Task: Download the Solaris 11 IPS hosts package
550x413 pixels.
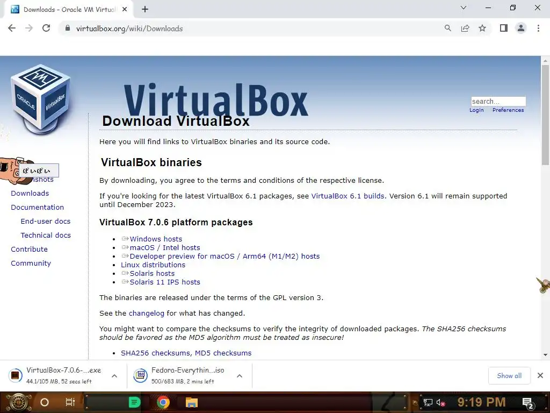Action: point(165,282)
